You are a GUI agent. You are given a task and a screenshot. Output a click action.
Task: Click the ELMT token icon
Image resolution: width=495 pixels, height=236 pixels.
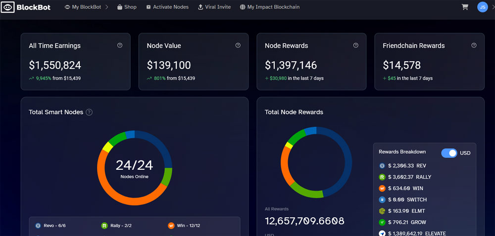point(382,211)
